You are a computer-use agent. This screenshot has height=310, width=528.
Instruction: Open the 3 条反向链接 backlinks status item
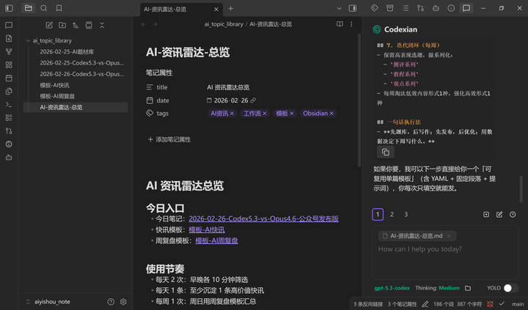[x=368, y=304]
